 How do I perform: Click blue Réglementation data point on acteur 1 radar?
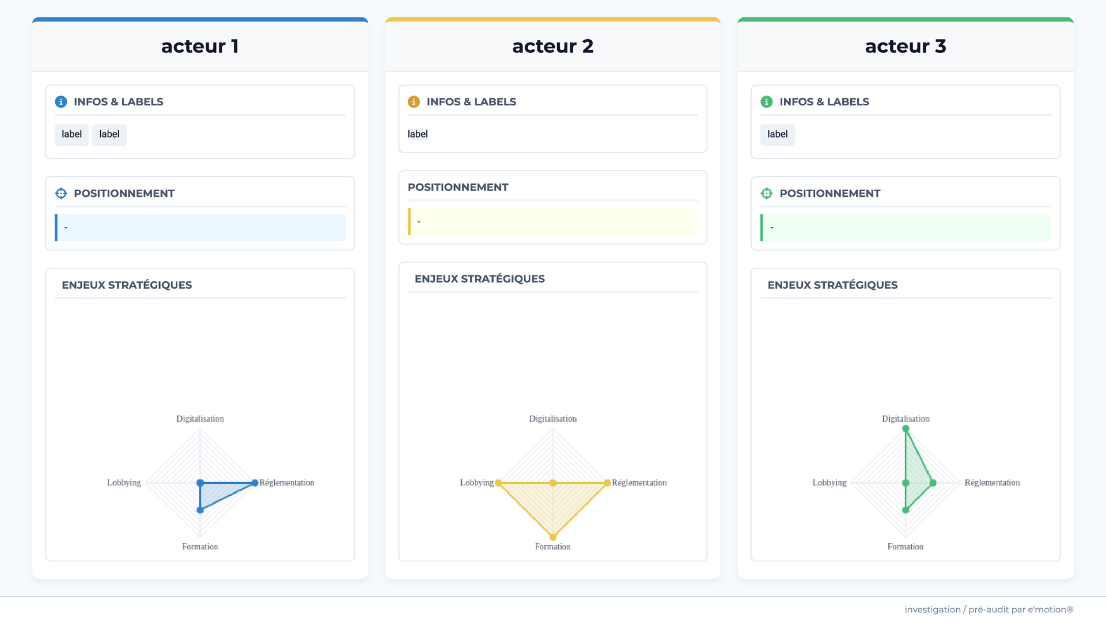click(255, 483)
